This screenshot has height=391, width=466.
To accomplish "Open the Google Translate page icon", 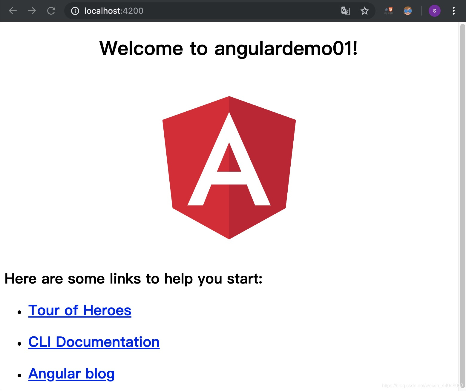I will 345,11.
